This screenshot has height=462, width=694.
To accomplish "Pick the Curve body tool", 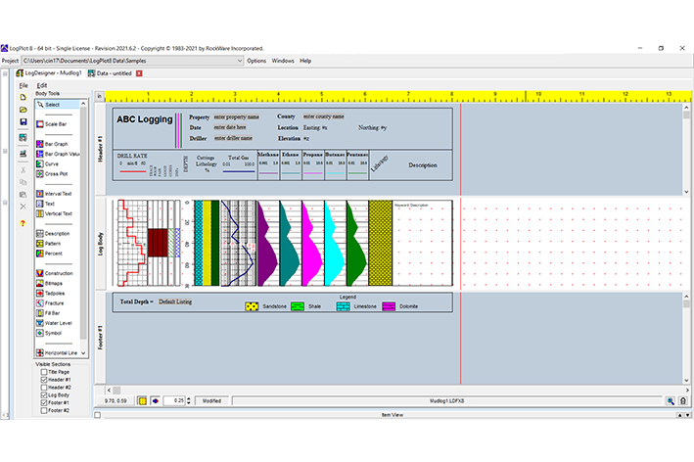I will 51,163.
